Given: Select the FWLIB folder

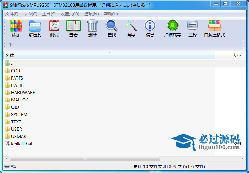Looking at the screenshot, I should 14,85.
